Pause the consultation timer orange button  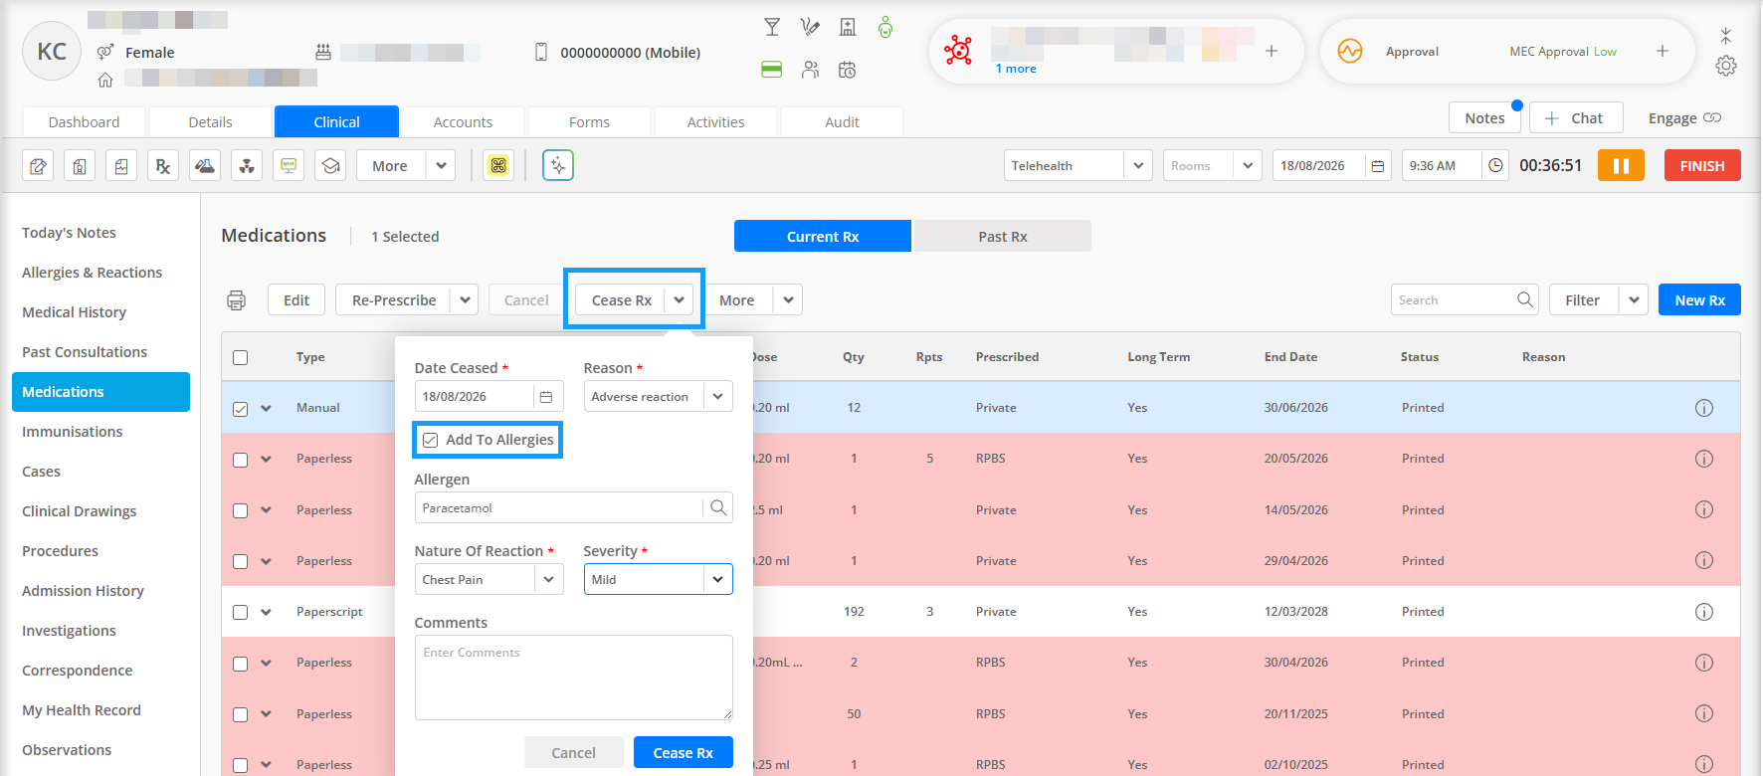pyautogui.click(x=1621, y=165)
